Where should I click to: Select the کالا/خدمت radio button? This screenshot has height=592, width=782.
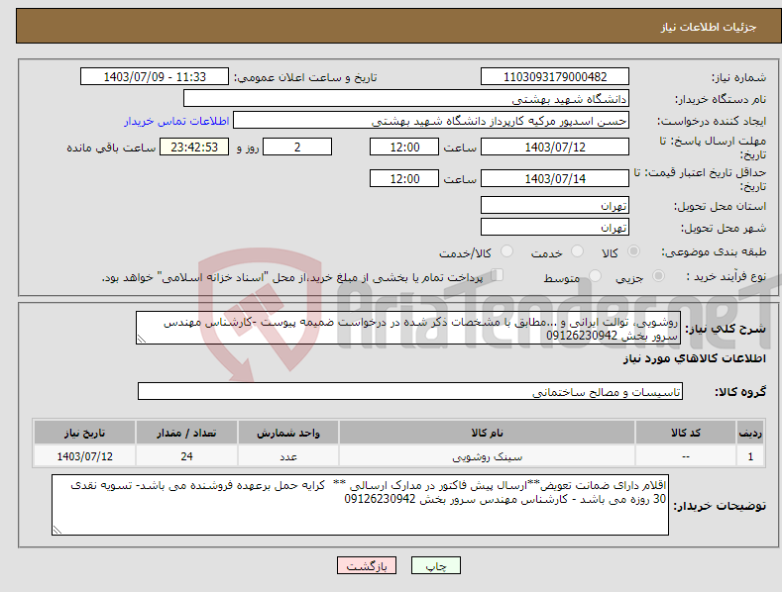pos(506,251)
